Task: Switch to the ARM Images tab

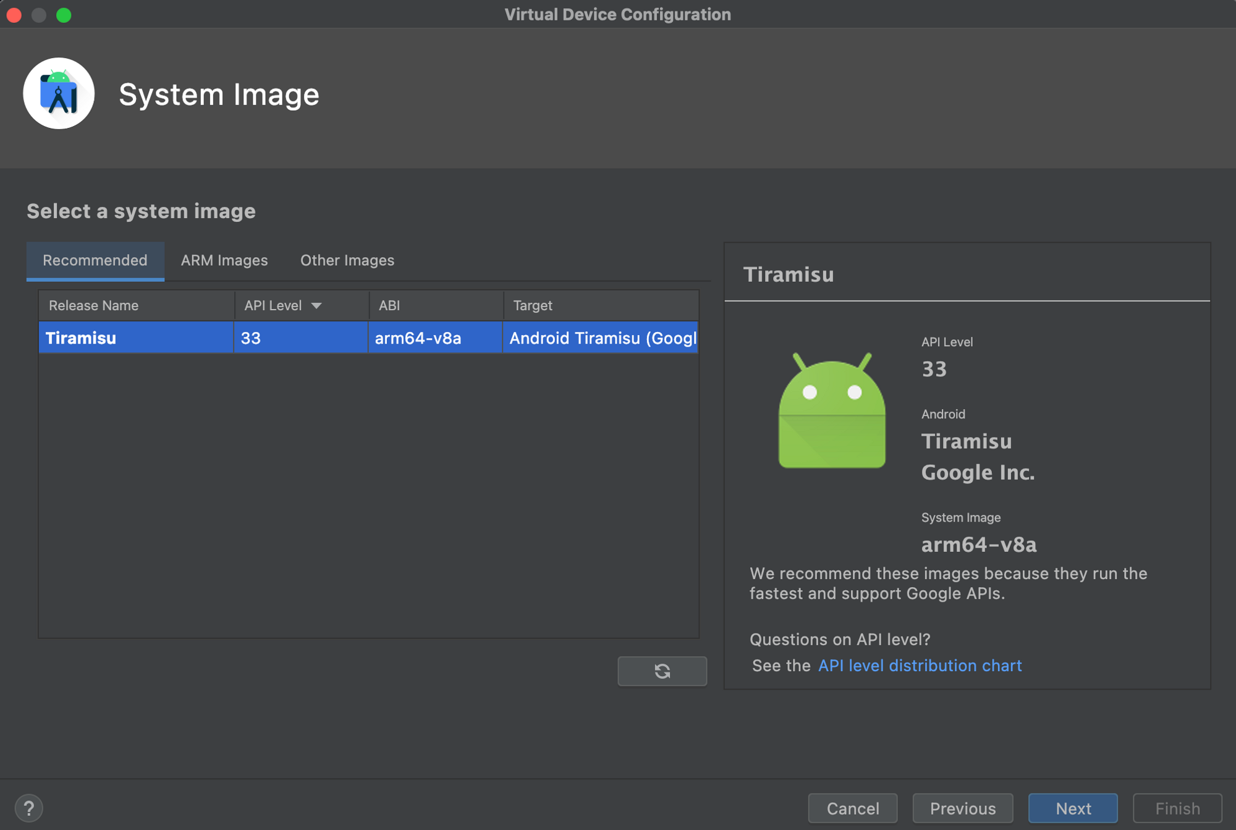Action: pos(224,260)
